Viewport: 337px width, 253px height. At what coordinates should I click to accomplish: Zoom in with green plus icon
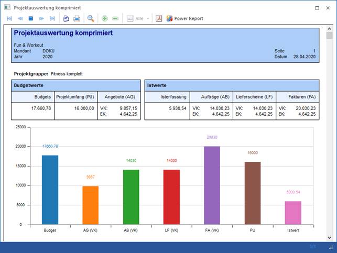click(x=105, y=18)
